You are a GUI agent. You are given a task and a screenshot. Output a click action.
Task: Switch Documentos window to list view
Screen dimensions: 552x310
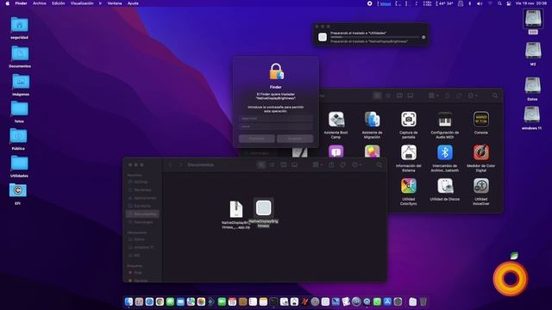(x=273, y=164)
